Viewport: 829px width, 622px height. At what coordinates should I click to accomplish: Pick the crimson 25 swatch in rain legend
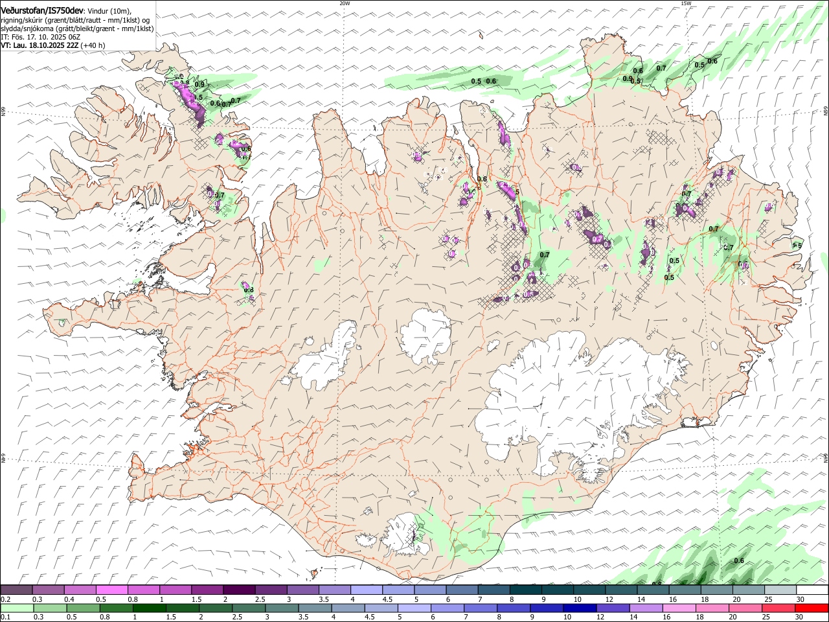(x=778, y=608)
